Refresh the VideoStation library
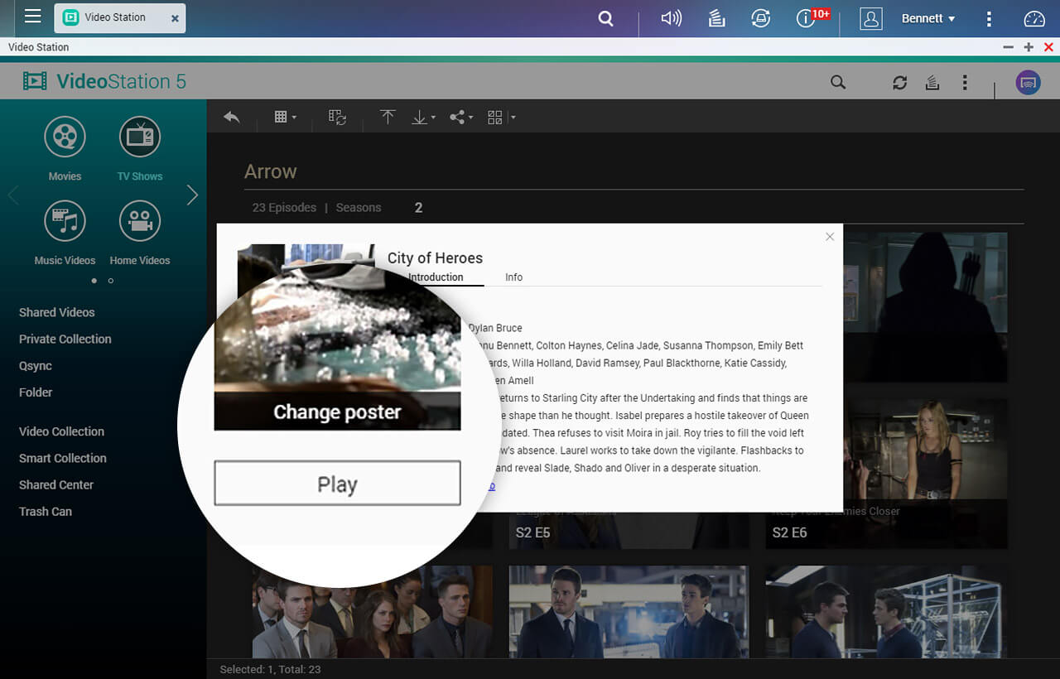1060x679 pixels. tap(900, 82)
